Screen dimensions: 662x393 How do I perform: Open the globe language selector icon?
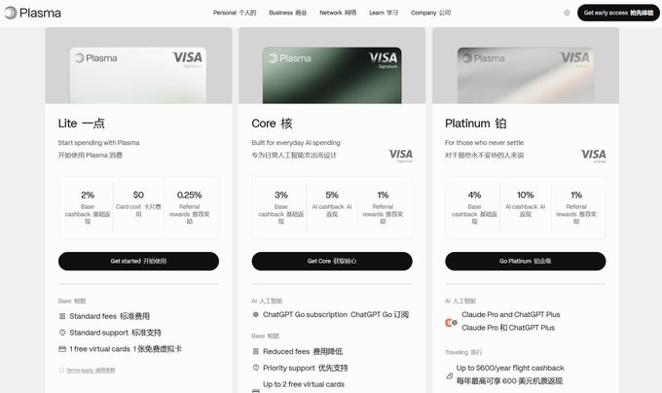tap(567, 13)
